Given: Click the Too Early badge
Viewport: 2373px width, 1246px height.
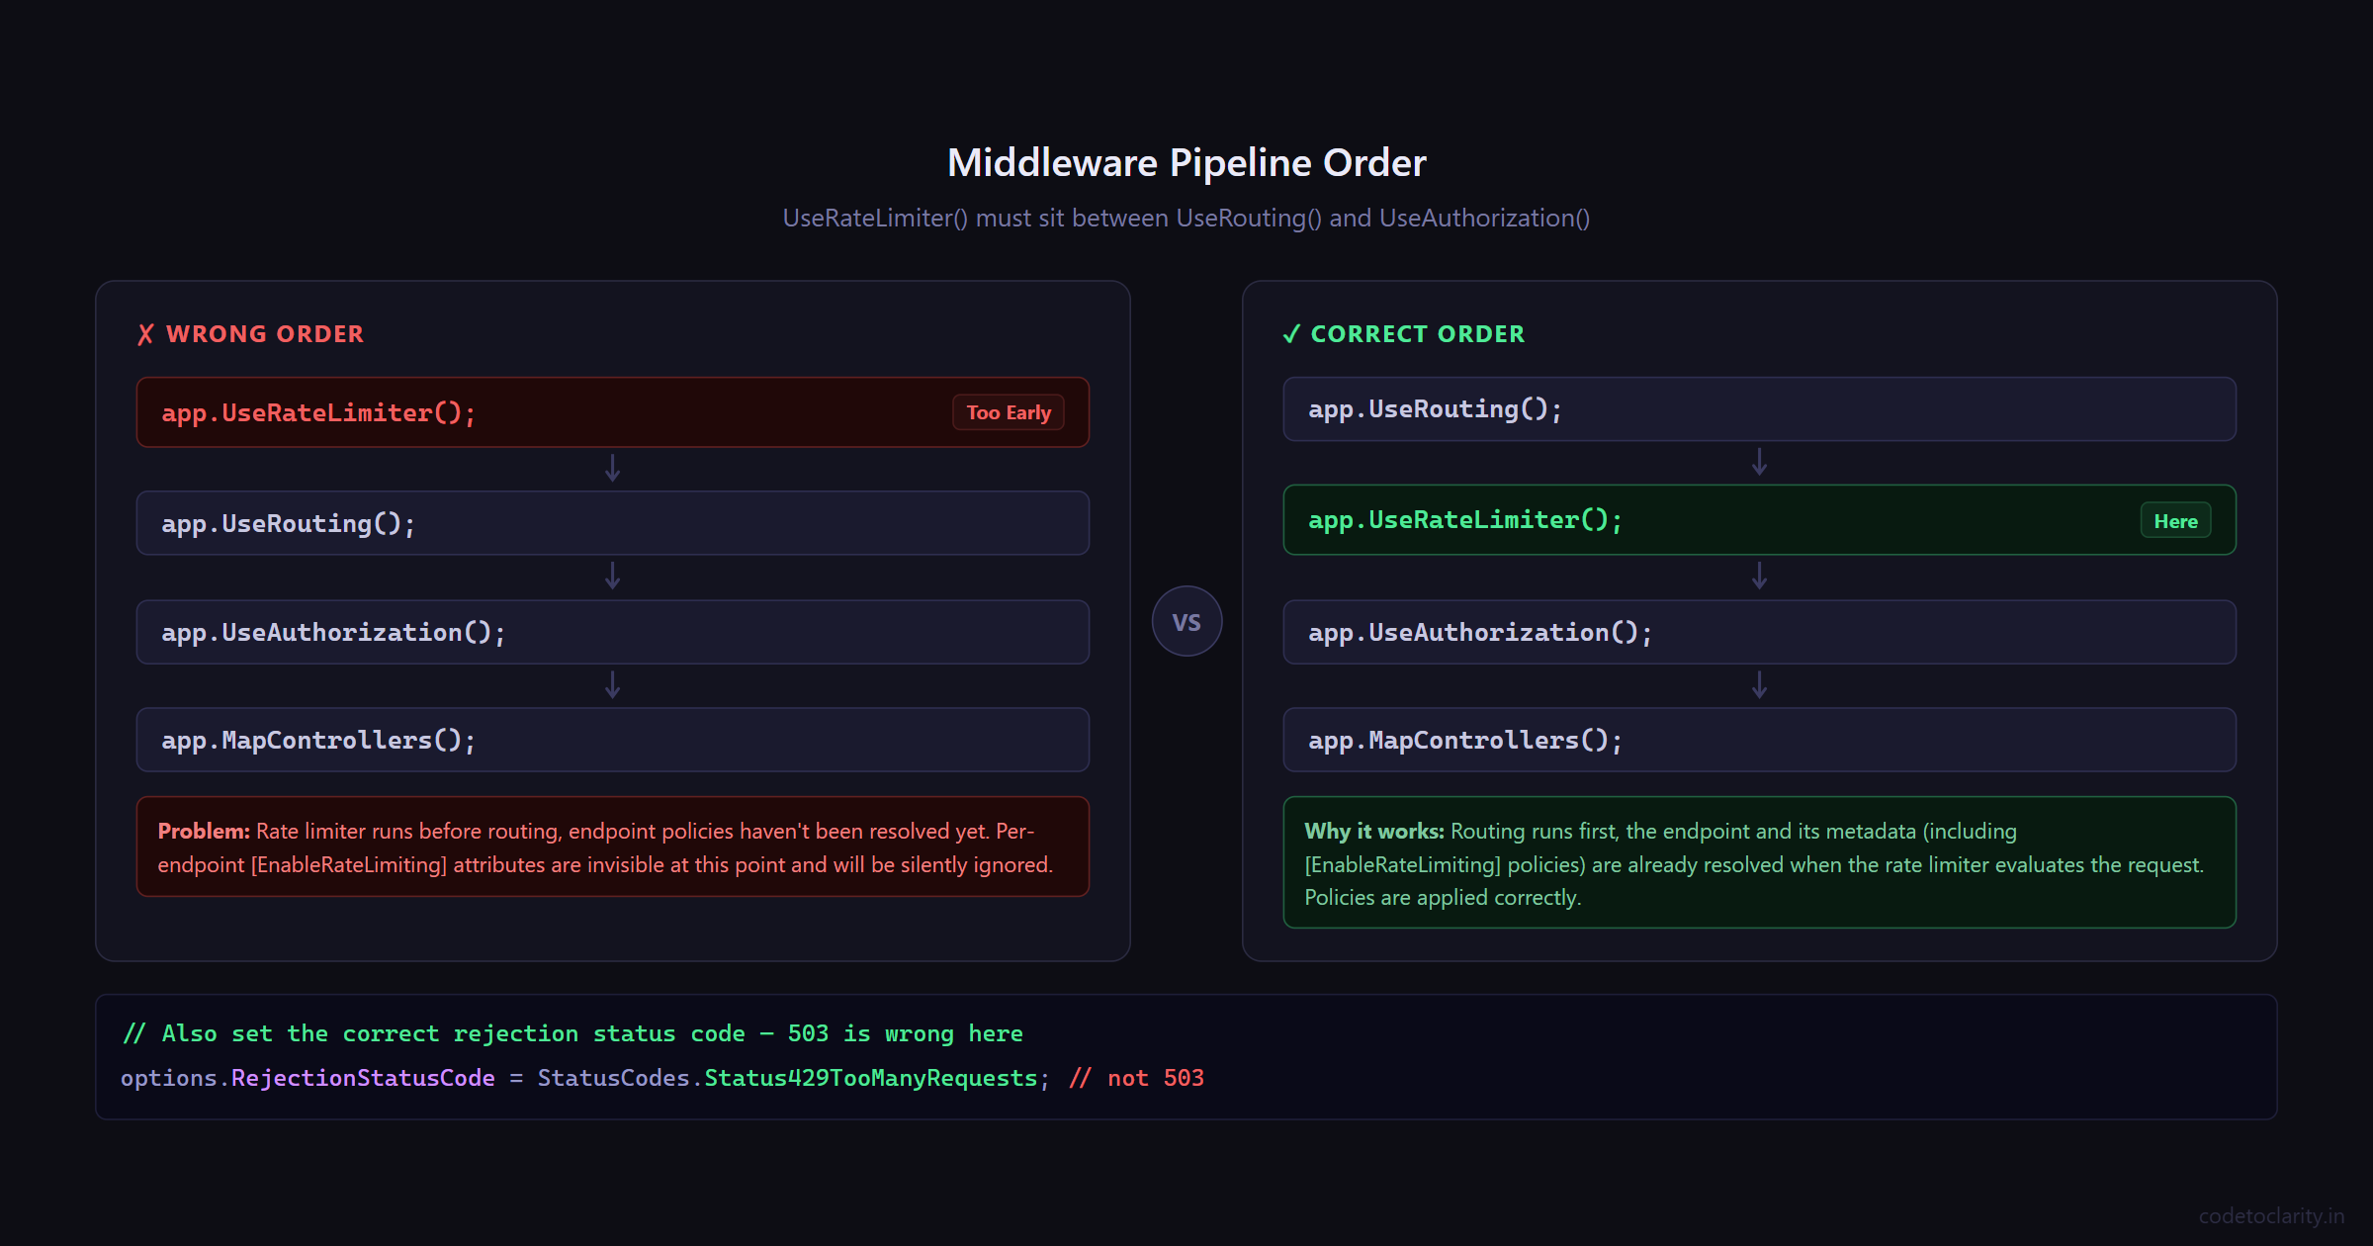Looking at the screenshot, I should pyautogui.click(x=1008, y=412).
